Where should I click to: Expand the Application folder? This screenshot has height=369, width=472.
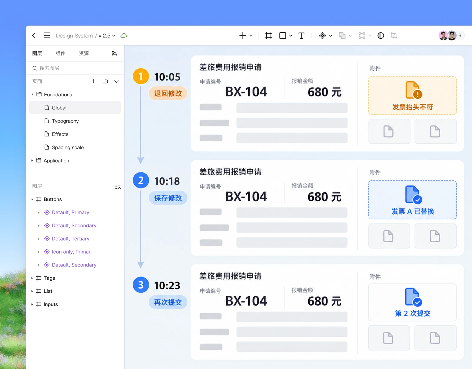coord(32,161)
